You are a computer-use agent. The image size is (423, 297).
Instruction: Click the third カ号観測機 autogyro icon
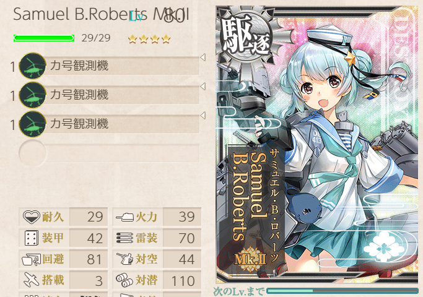click(x=32, y=124)
